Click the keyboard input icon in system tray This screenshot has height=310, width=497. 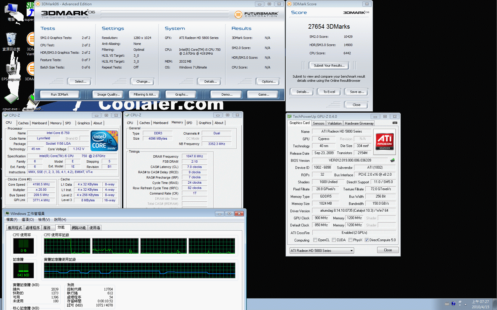(x=447, y=304)
